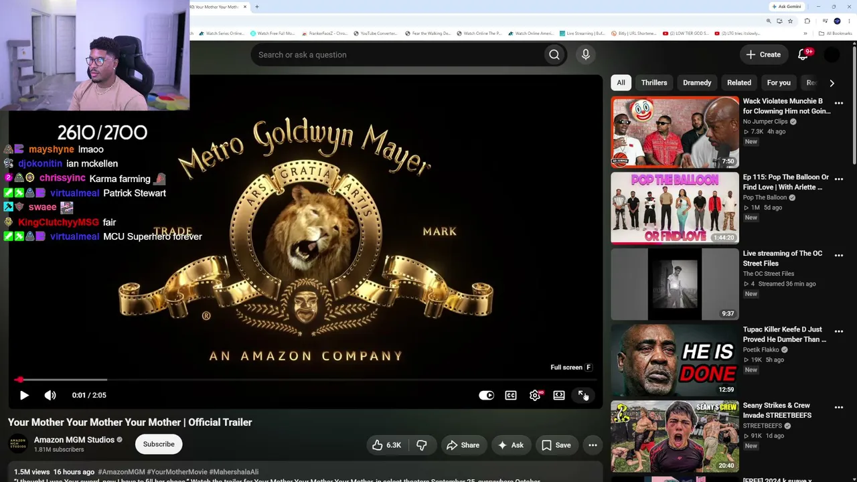
Task: Save video to a playlist
Action: click(x=556, y=445)
